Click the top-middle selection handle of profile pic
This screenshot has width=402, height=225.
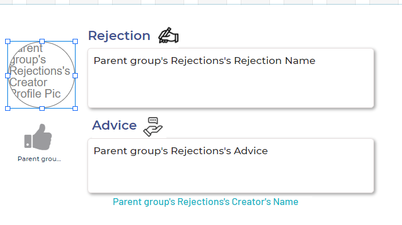42,42
